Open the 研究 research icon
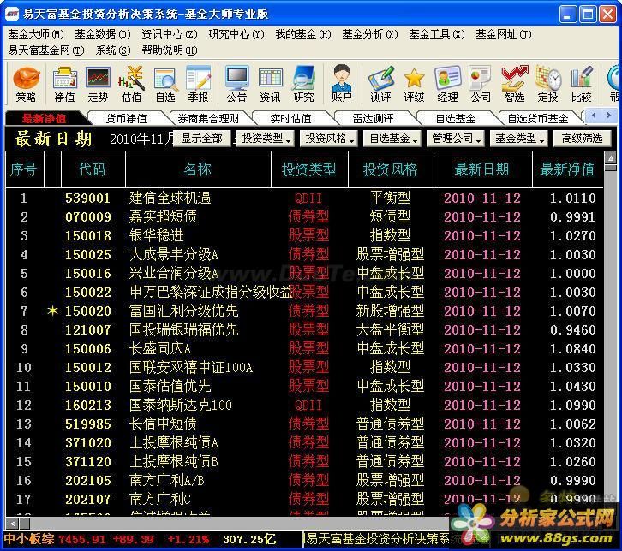This screenshot has height=551, width=622. 304,83
